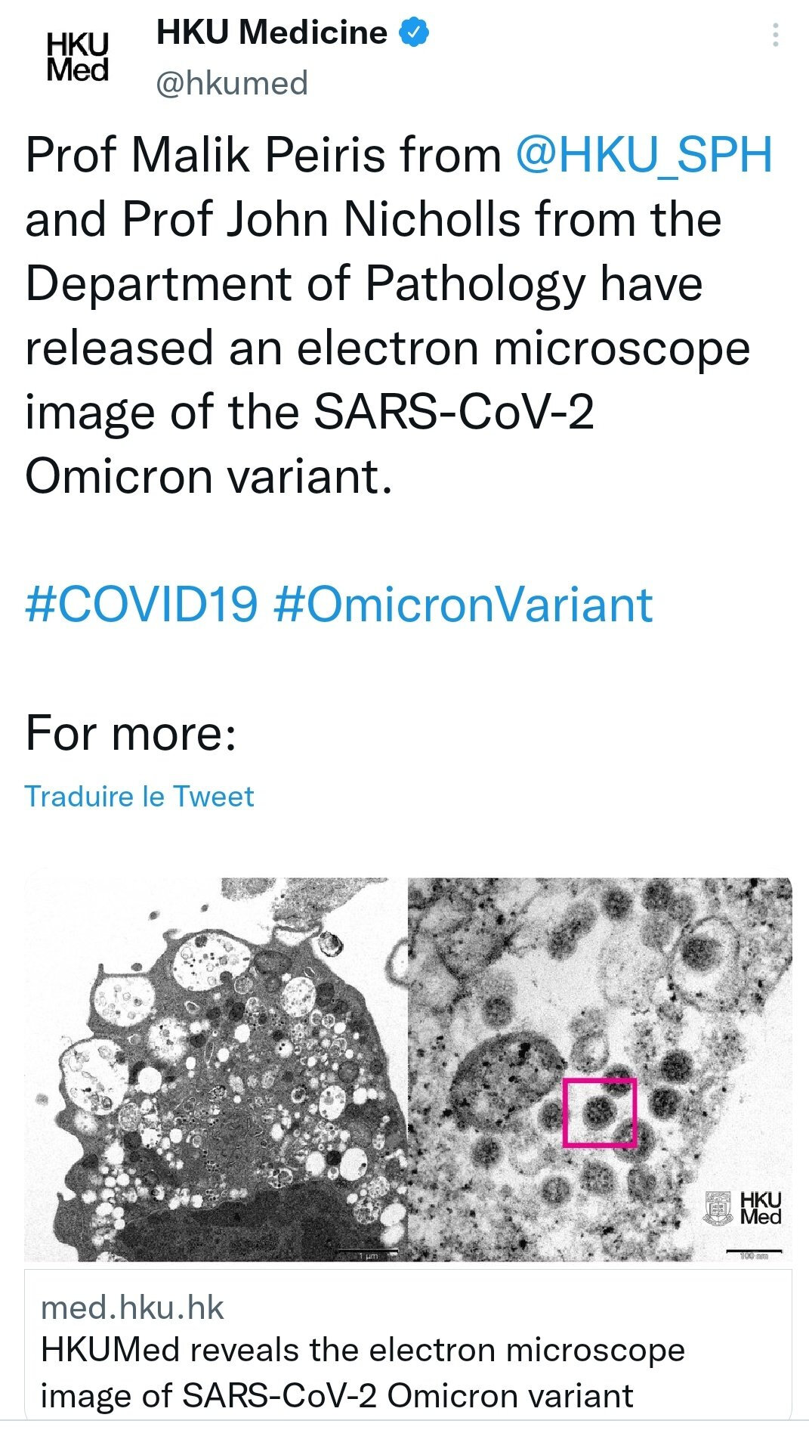This screenshot has height=1430, width=809.
Task: Click the "For more:" text line
Action: (x=131, y=733)
